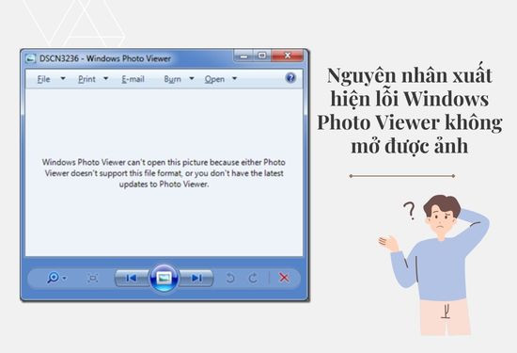Image resolution: width=517 pixels, height=353 pixels.
Task: Expand the File dropdown arrow
Action: (x=63, y=78)
